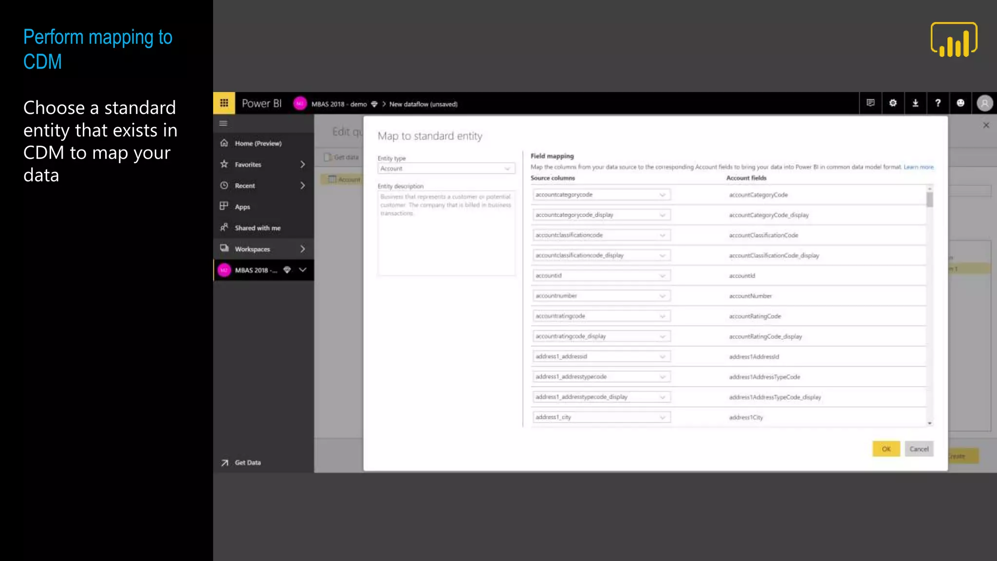Toggle the hamburger navigation menu icon
Screen dimensions: 997x561
pyautogui.click(x=223, y=123)
